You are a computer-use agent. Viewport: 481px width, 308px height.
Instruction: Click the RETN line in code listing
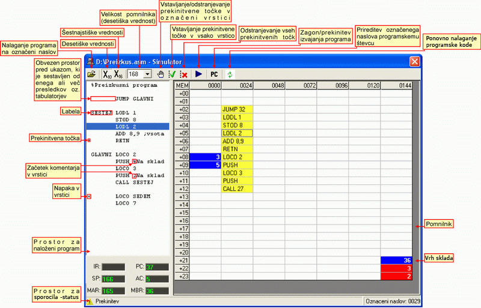click(122, 140)
